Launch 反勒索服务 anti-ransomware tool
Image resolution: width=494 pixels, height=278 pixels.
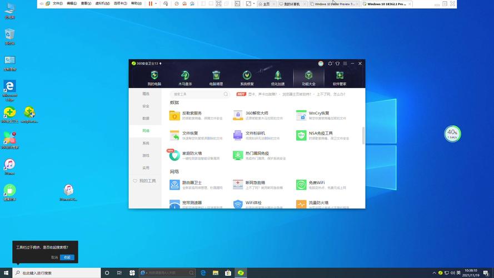196,115
